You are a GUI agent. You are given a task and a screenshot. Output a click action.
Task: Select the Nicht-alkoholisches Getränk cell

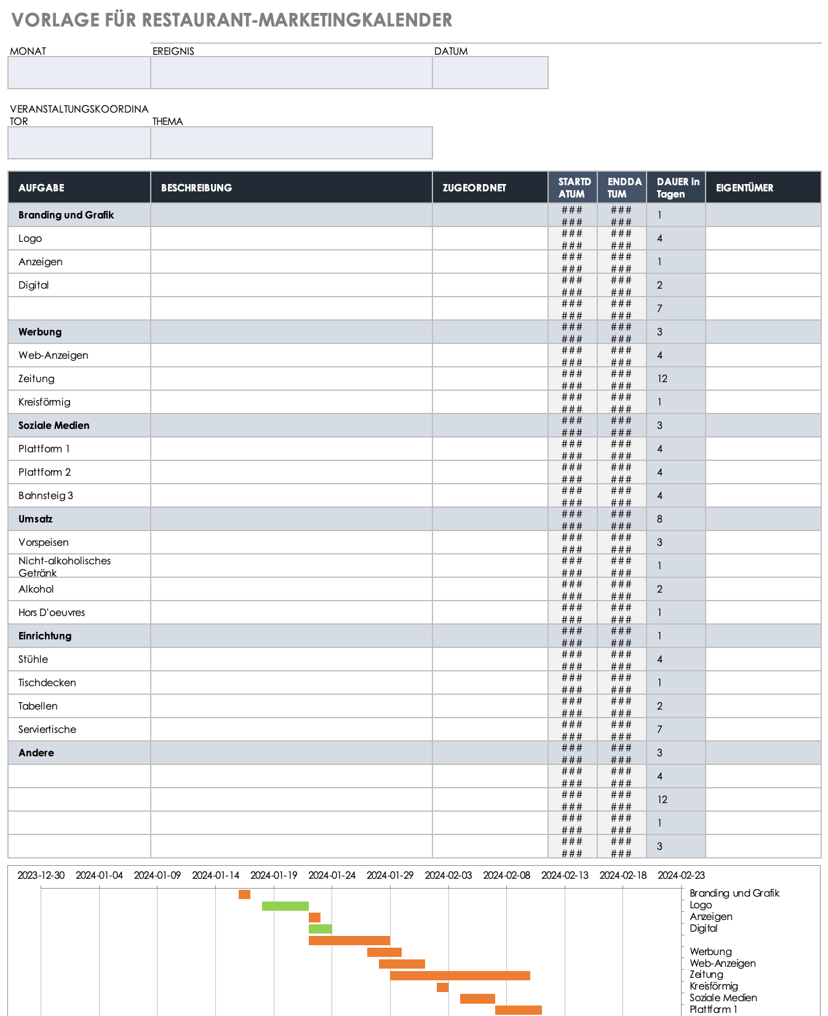click(79, 566)
